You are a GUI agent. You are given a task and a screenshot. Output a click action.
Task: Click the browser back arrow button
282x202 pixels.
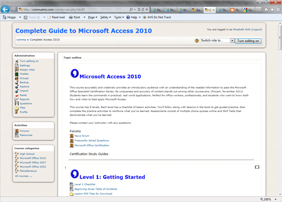tap(5, 9)
